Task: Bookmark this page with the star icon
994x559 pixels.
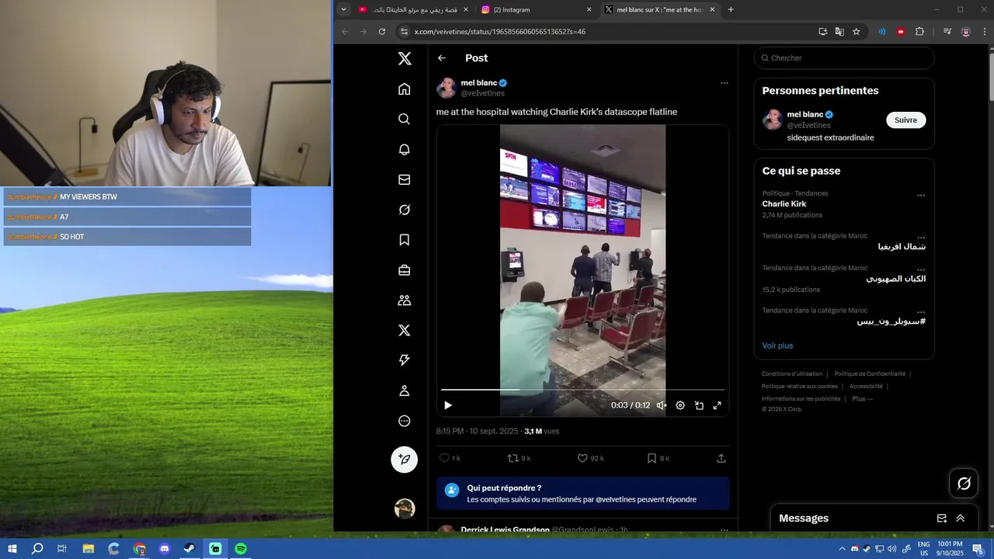Action: pyautogui.click(x=857, y=32)
